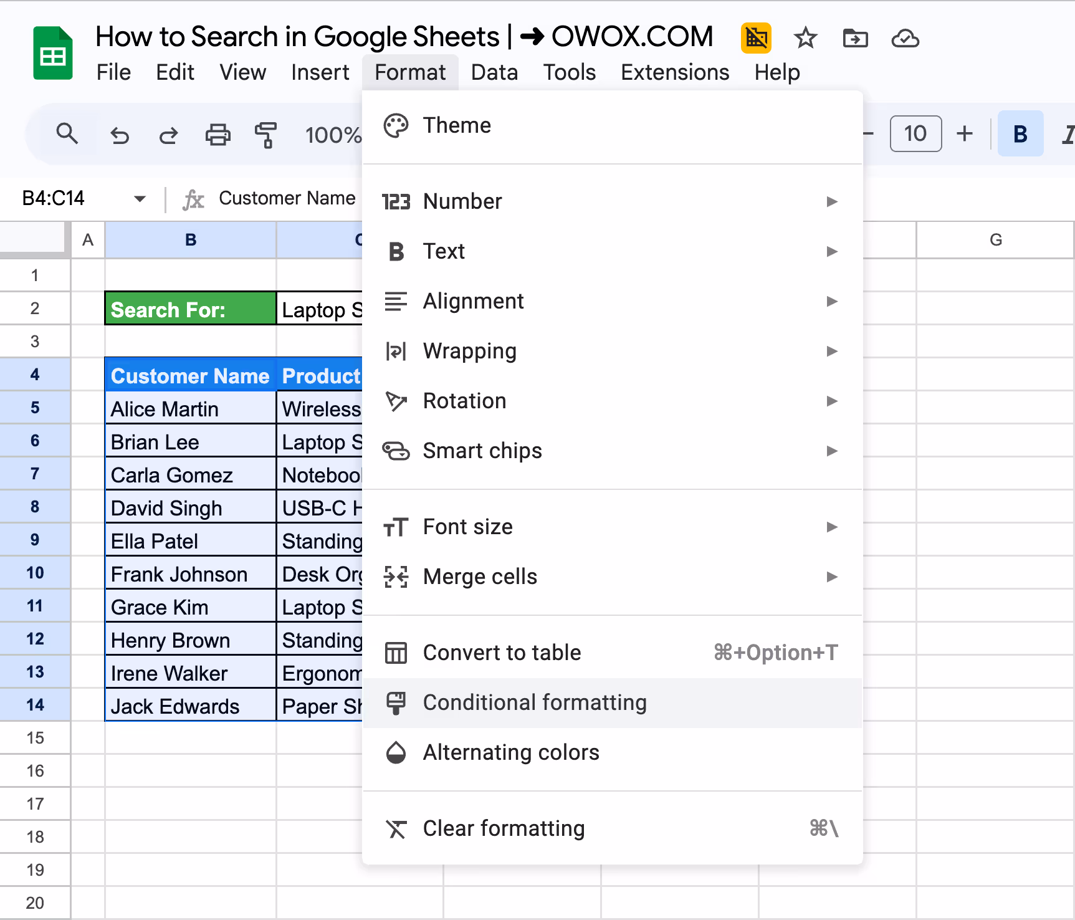Click the font size value box showing 10

915,133
